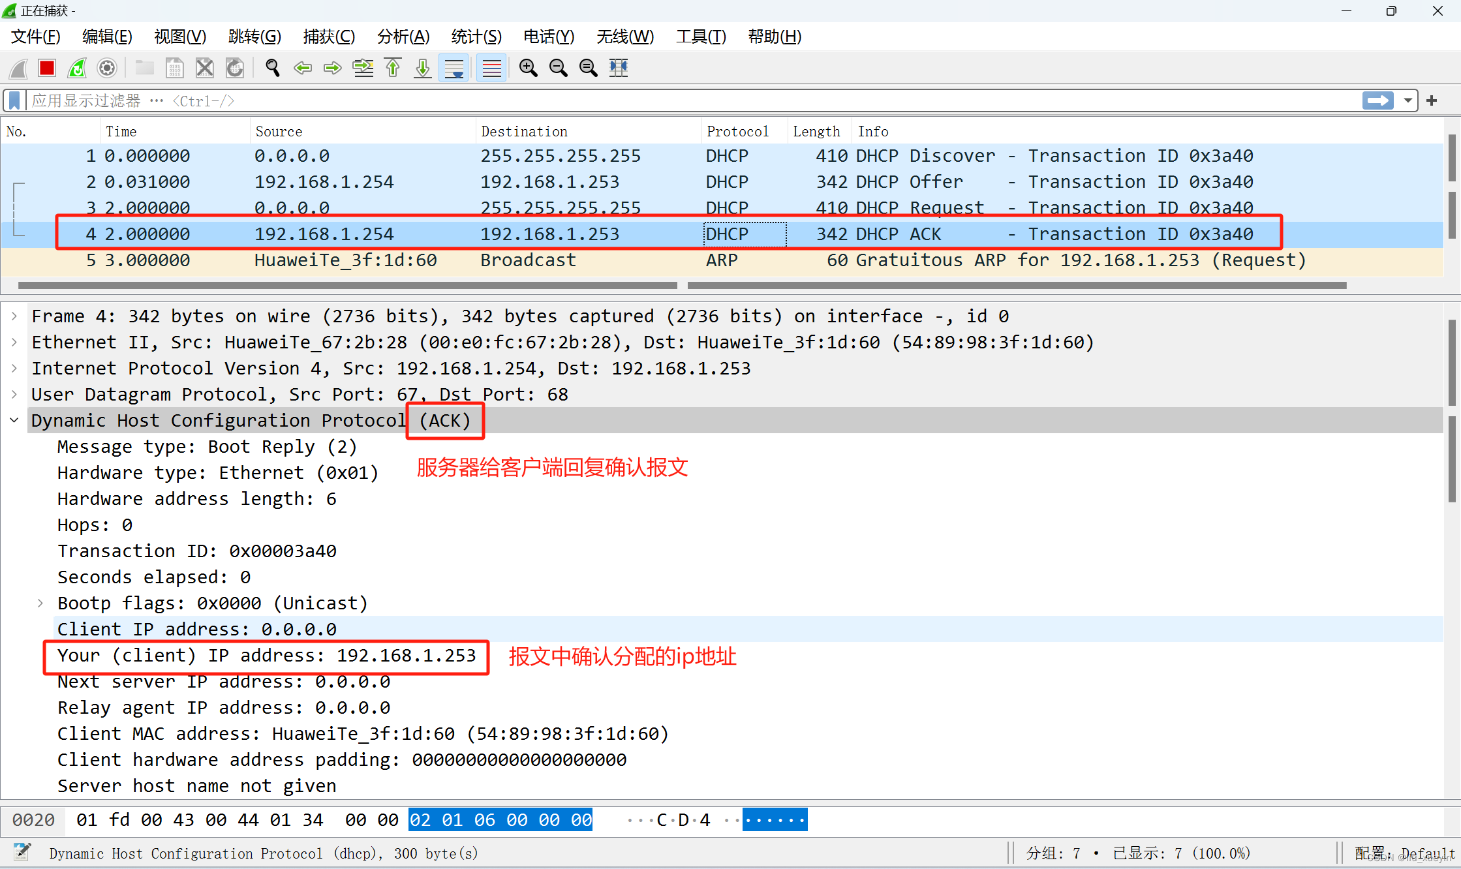The height and width of the screenshot is (869, 1461).
Task: Toggle packet colorization rules button
Action: tap(491, 68)
